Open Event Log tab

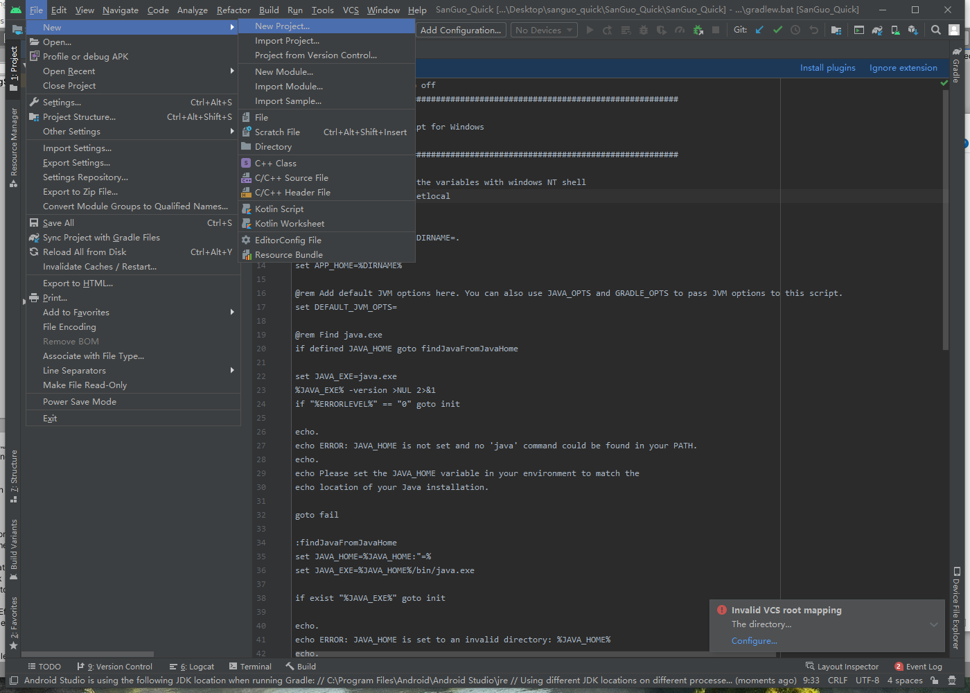click(x=918, y=667)
